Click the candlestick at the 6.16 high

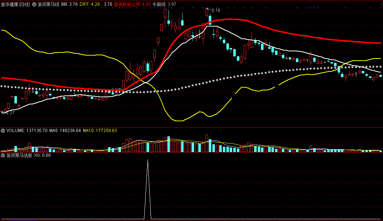click(207, 12)
